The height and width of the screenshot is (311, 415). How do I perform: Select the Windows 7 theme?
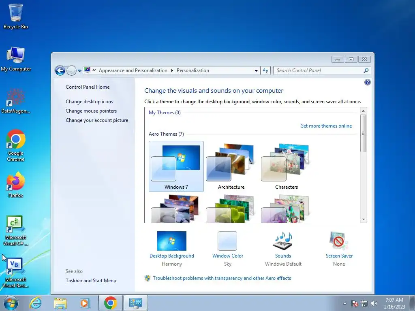tap(176, 166)
